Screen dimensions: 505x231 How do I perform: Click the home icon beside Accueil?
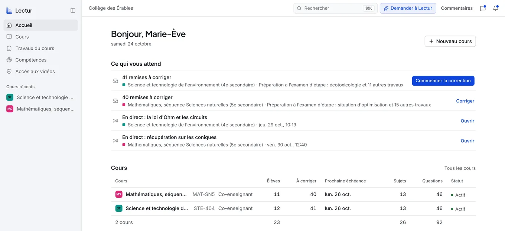pyautogui.click(x=9, y=25)
